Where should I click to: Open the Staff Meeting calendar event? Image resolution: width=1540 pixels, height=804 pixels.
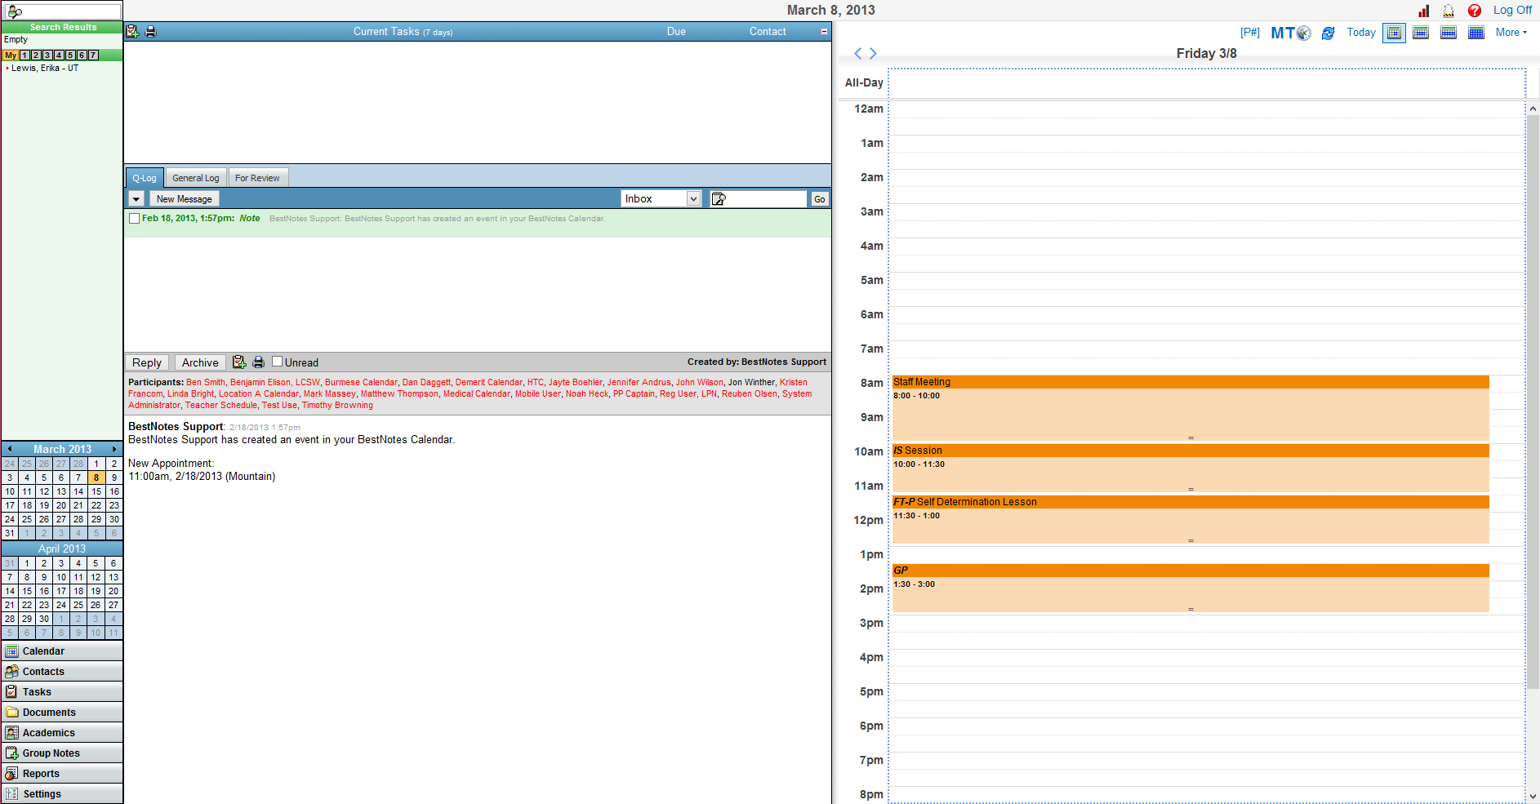pos(1191,408)
